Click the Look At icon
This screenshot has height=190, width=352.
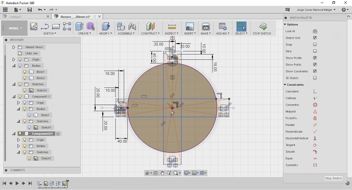315,31
